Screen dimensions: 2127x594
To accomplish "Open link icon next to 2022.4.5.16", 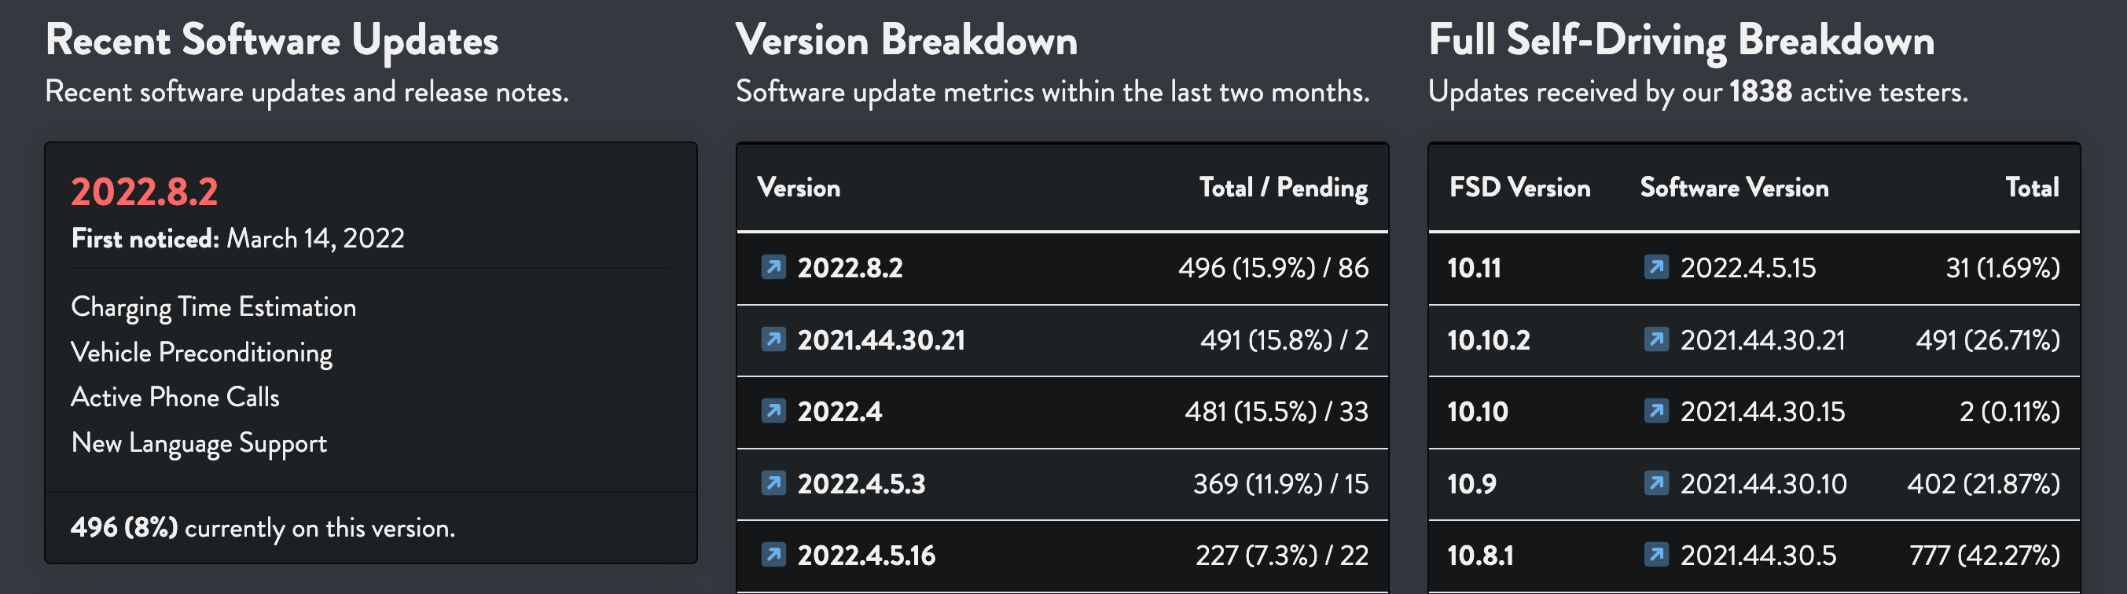I will (773, 555).
